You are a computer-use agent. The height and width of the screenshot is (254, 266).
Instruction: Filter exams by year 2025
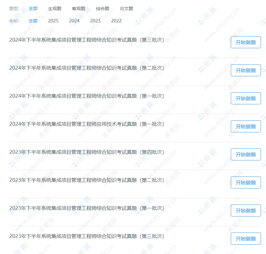[x=53, y=21]
